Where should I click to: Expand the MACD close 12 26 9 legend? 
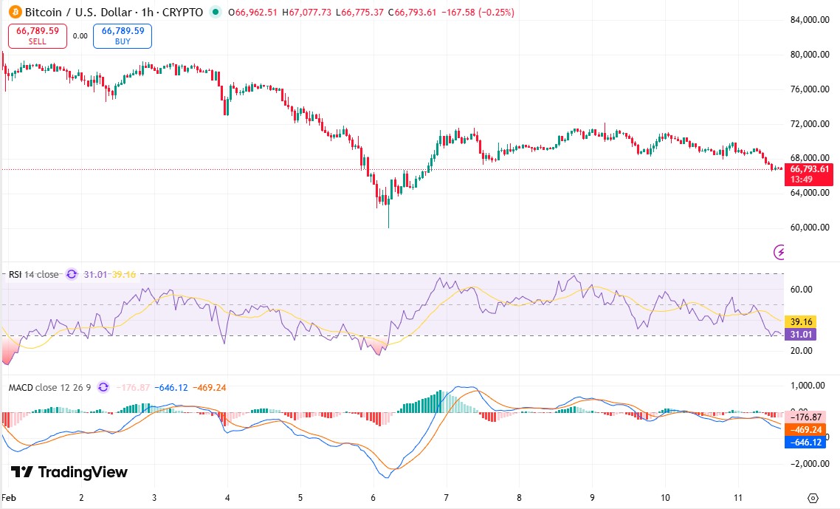pyautogui.click(x=48, y=386)
